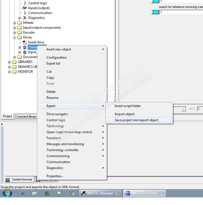Click the Clamp drive object icon
Viewport: 203px width, 205px height.
25,47
